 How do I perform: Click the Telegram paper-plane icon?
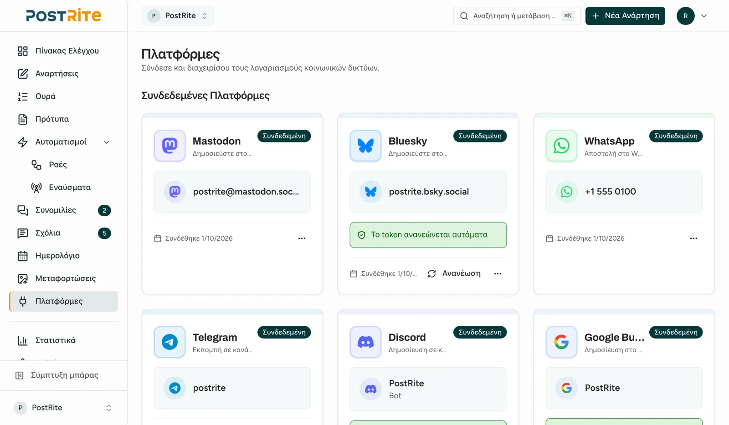[169, 342]
